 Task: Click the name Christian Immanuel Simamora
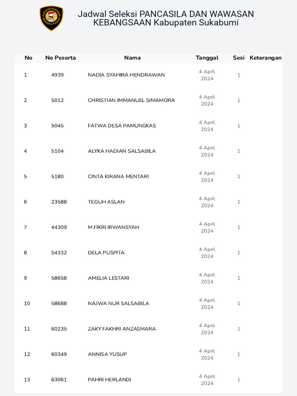[x=131, y=100]
